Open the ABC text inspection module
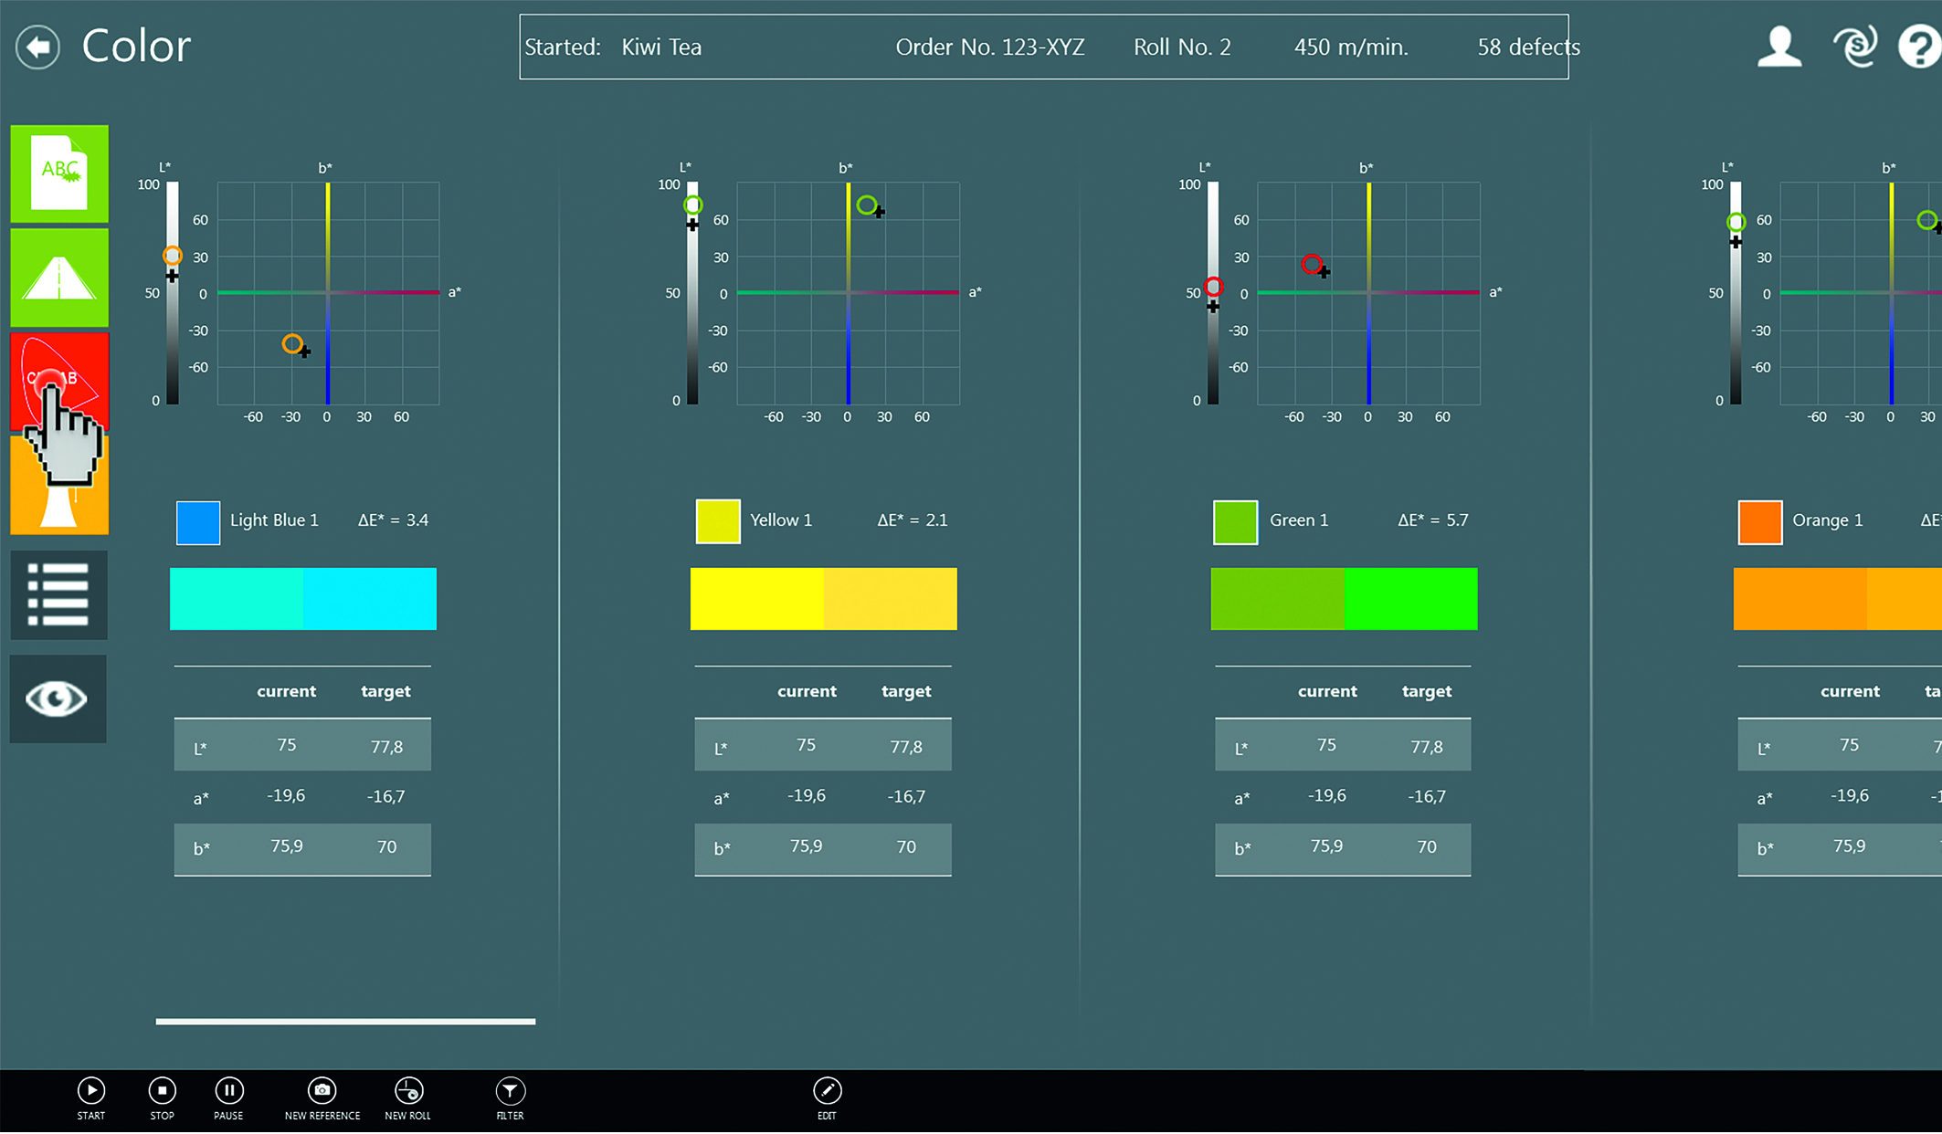Screen dimensions: 1942x1134 [58, 173]
